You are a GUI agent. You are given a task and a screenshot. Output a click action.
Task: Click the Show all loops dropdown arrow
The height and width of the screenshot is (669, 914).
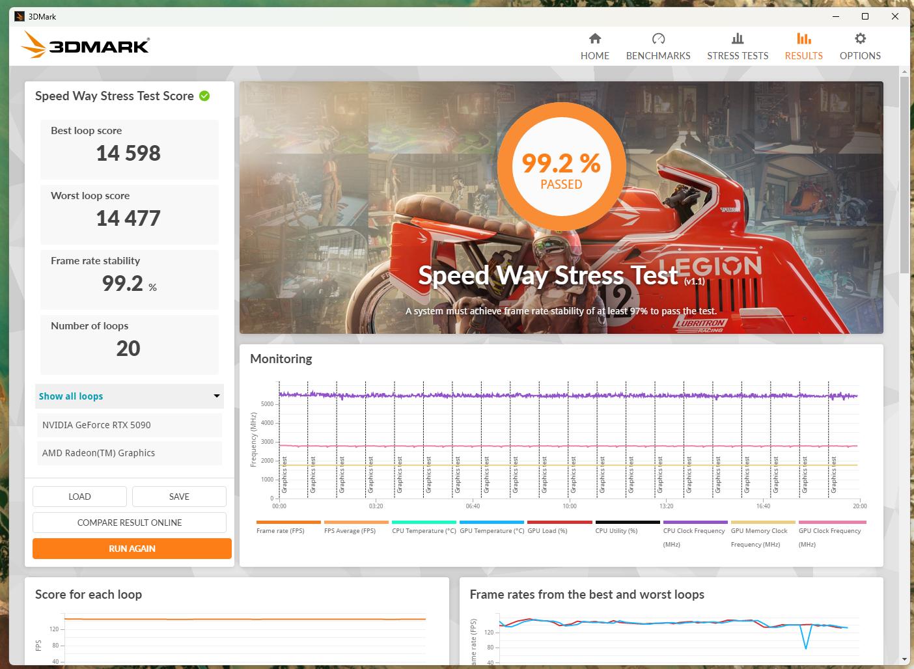tap(217, 396)
